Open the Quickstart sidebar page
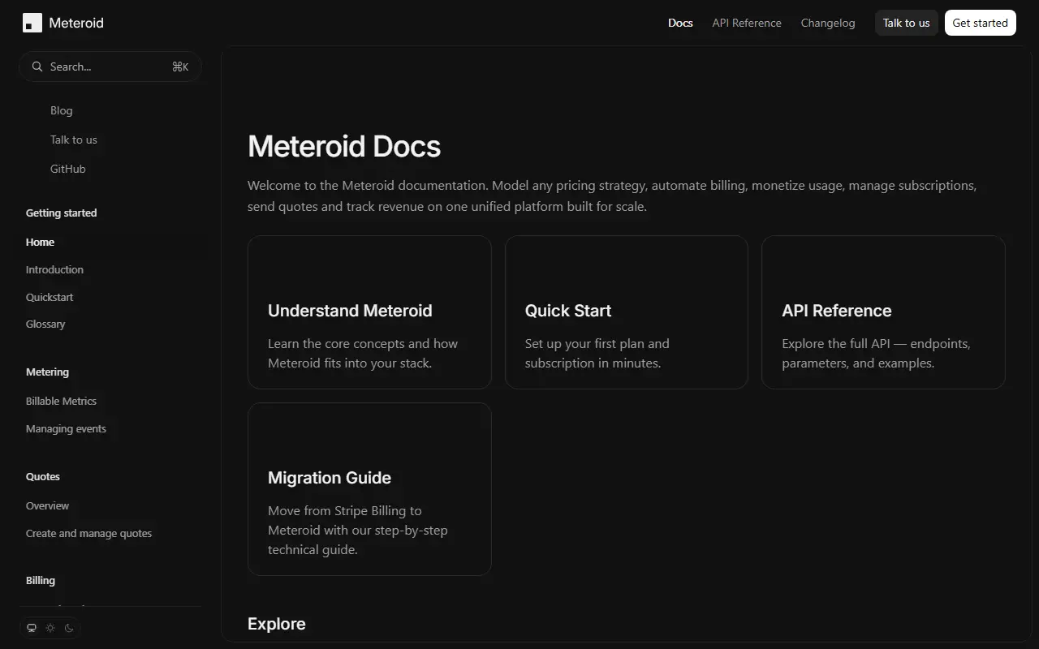This screenshot has height=649, width=1039. pos(50,297)
